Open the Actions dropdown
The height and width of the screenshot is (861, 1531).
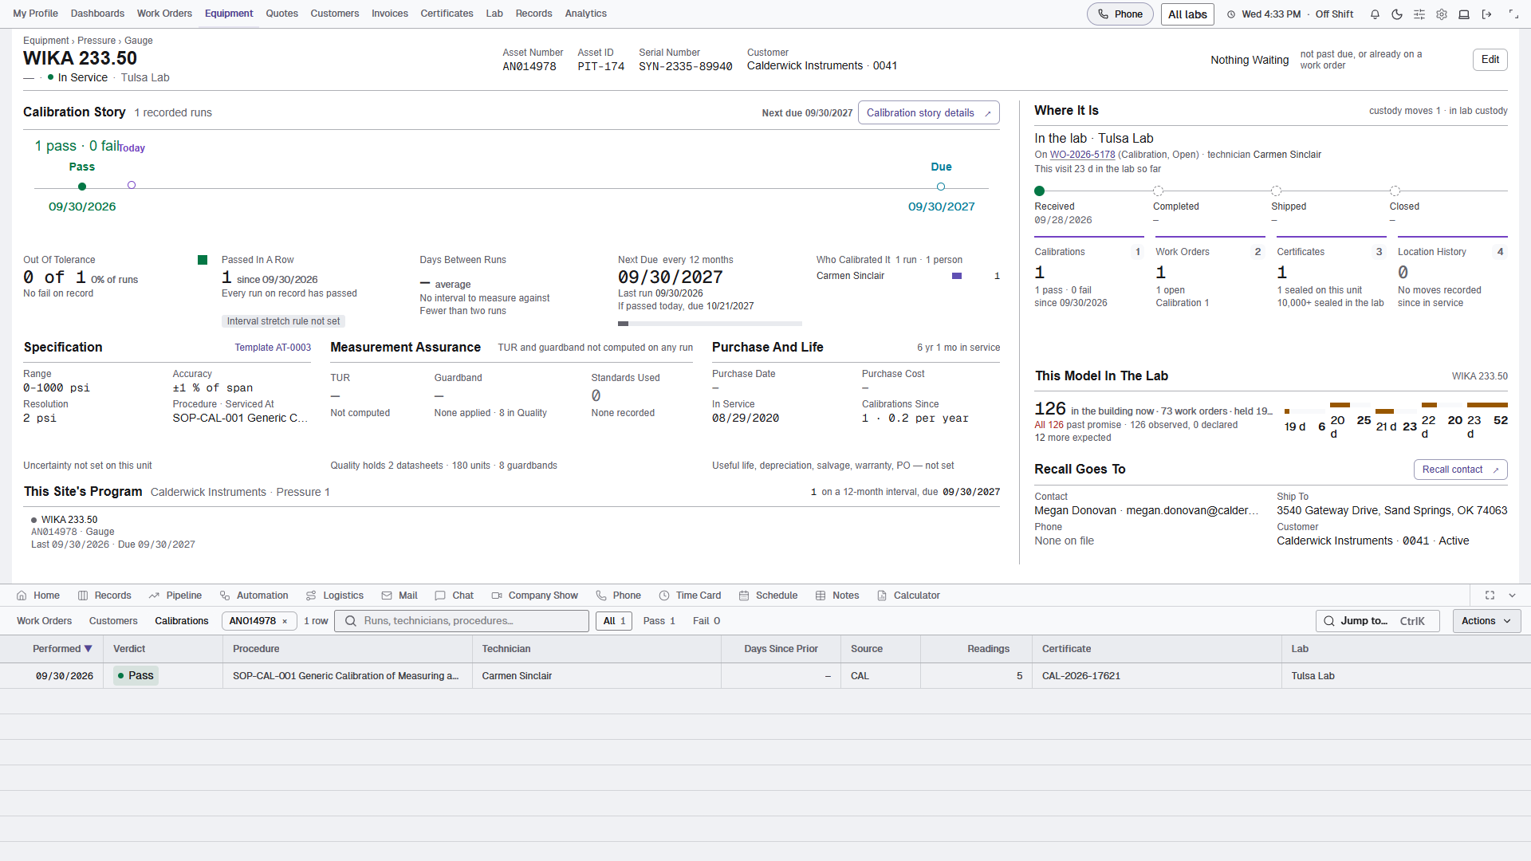(x=1486, y=621)
